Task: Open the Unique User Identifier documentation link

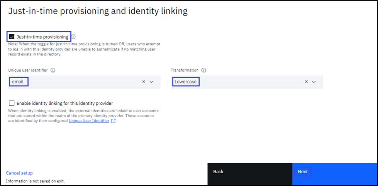Action: pyautogui.click(x=89, y=121)
